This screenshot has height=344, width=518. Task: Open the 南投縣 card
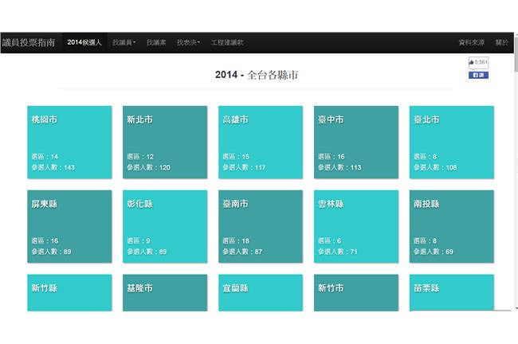[x=452, y=226]
